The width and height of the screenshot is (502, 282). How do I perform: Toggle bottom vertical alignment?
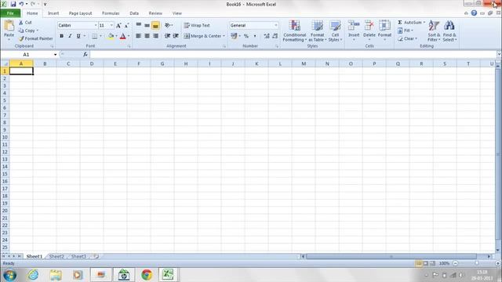[x=155, y=25]
